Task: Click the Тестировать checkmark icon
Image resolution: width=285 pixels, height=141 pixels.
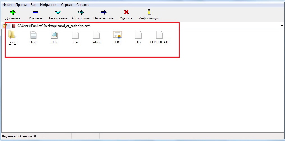Action: point(58,12)
